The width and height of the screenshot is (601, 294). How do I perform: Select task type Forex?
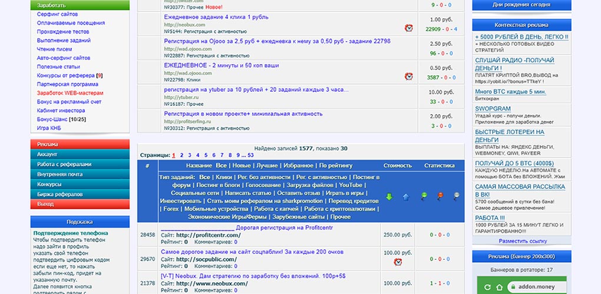point(171,209)
